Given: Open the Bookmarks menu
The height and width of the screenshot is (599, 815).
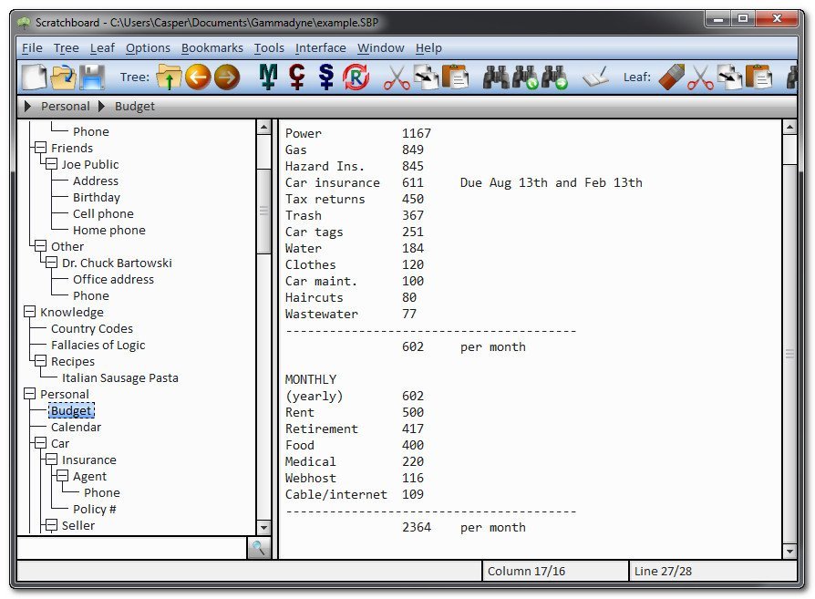Looking at the screenshot, I should [211, 48].
